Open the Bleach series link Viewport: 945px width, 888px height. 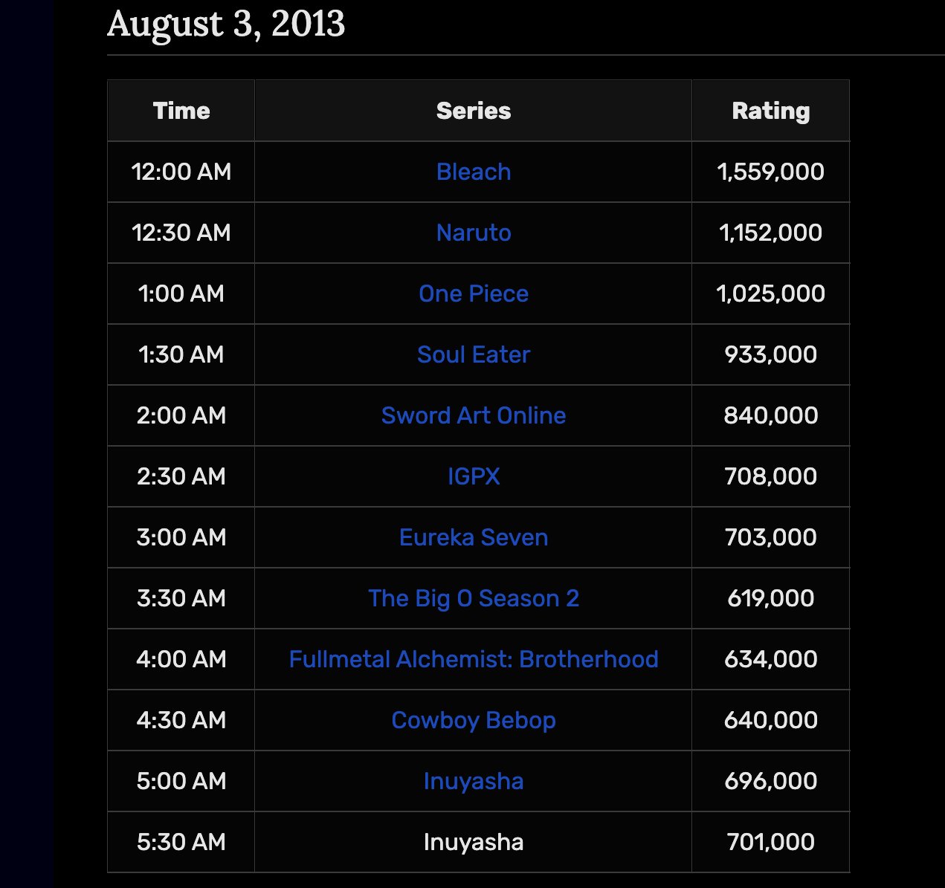pyautogui.click(x=474, y=172)
